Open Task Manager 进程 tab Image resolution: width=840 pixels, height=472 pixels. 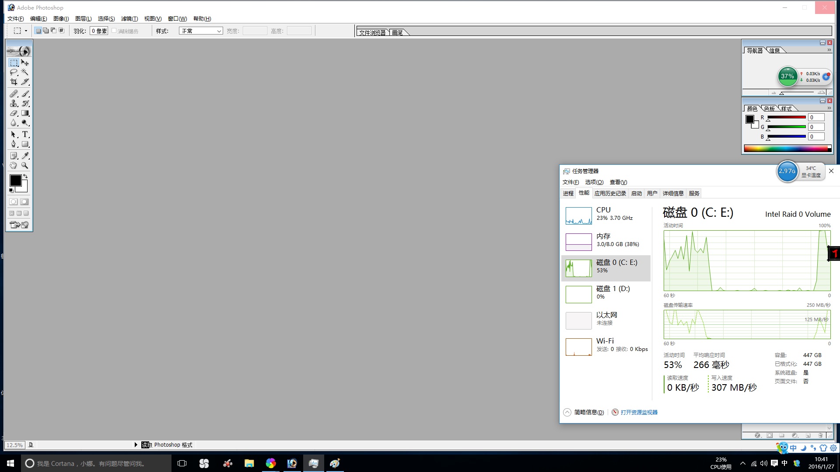point(568,193)
